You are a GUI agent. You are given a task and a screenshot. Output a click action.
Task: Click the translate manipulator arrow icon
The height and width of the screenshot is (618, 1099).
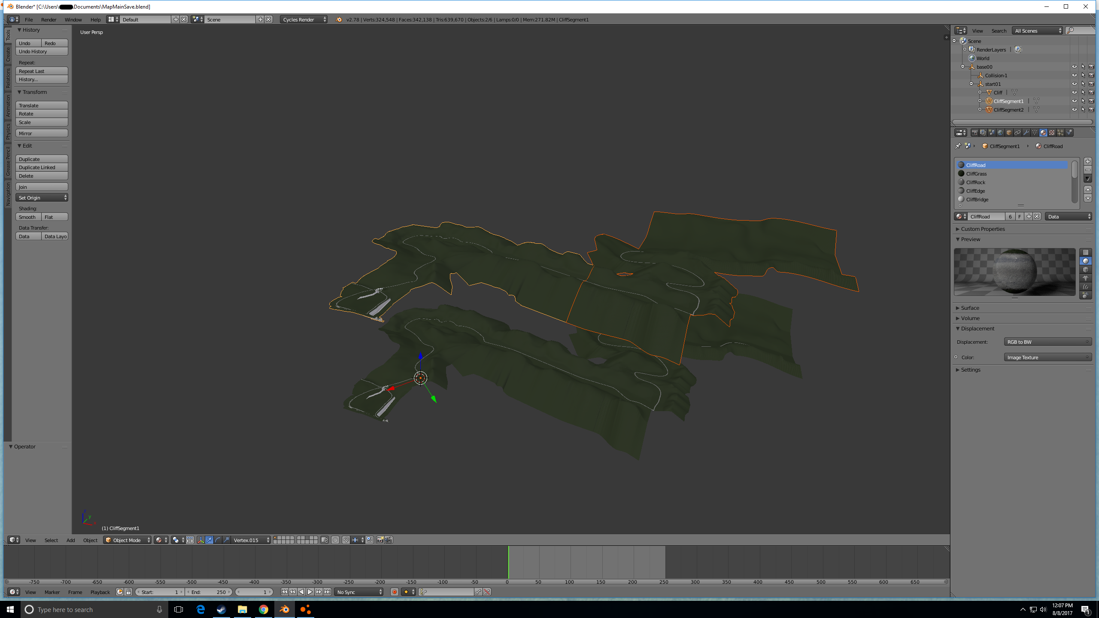[209, 540]
